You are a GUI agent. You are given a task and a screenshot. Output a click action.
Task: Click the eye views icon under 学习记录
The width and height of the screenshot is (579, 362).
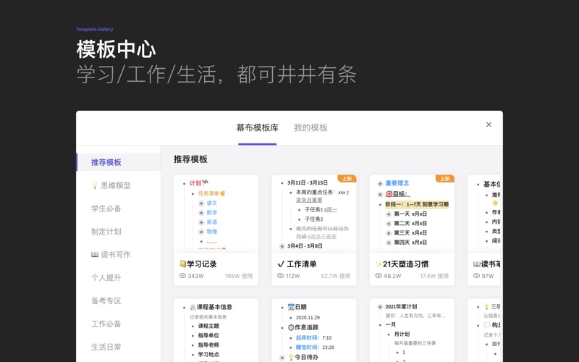[182, 276]
